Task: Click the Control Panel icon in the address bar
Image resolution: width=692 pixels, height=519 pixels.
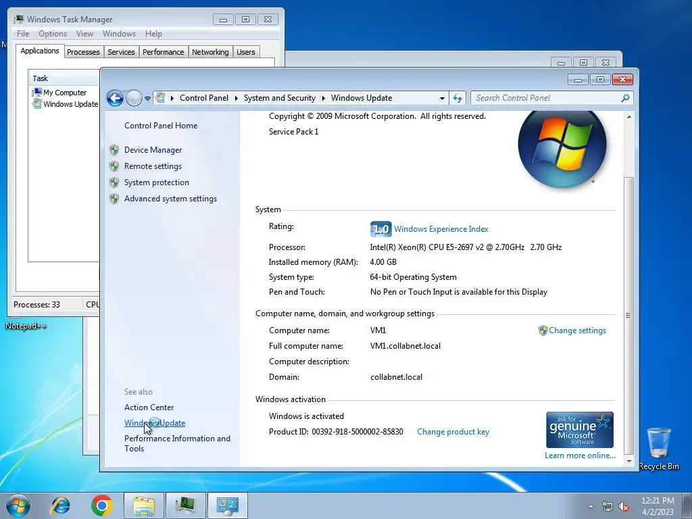Action: (161, 97)
